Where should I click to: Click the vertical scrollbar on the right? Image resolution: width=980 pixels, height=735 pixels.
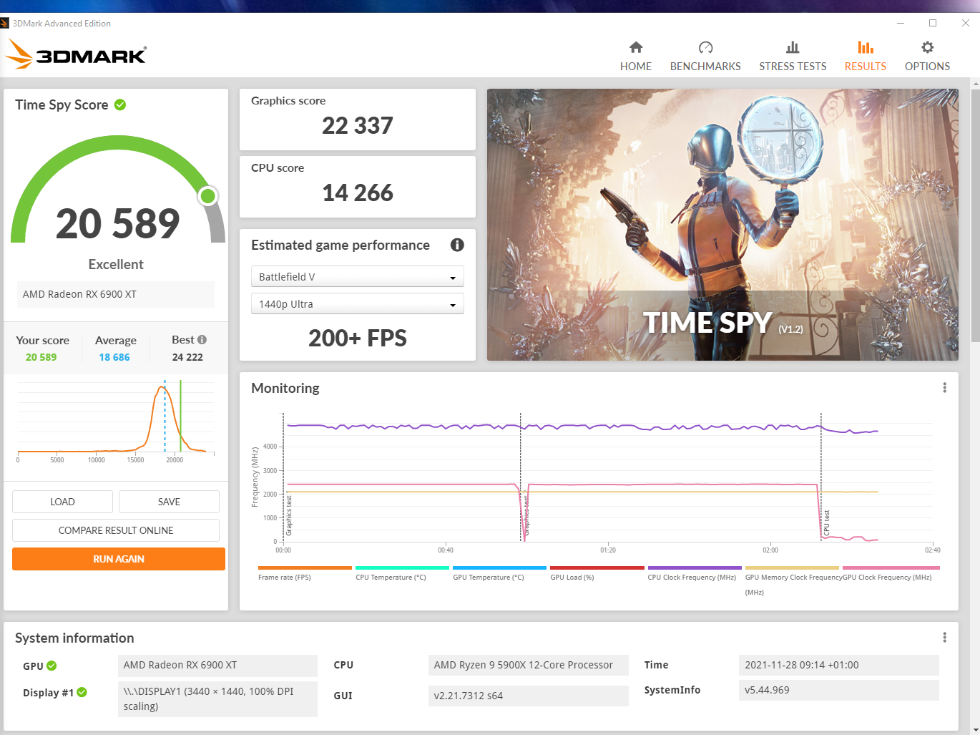(975, 215)
